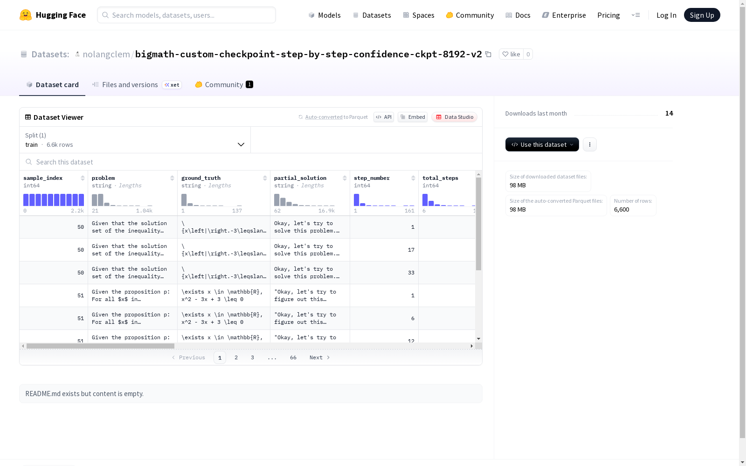Click the Hugging Face logo icon

(26, 15)
